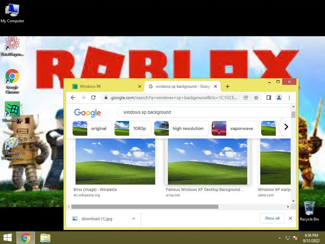Viewport: 325px width, 244px height.
Task: Open My Computer desktop icon
Action: coord(12,13)
